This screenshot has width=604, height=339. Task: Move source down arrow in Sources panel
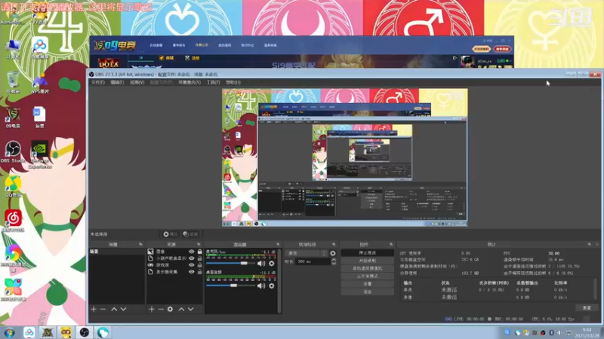point(191,309)
